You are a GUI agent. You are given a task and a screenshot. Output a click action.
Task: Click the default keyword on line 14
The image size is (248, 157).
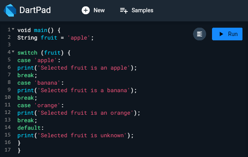pyautogui.click(x=29, y=128)
